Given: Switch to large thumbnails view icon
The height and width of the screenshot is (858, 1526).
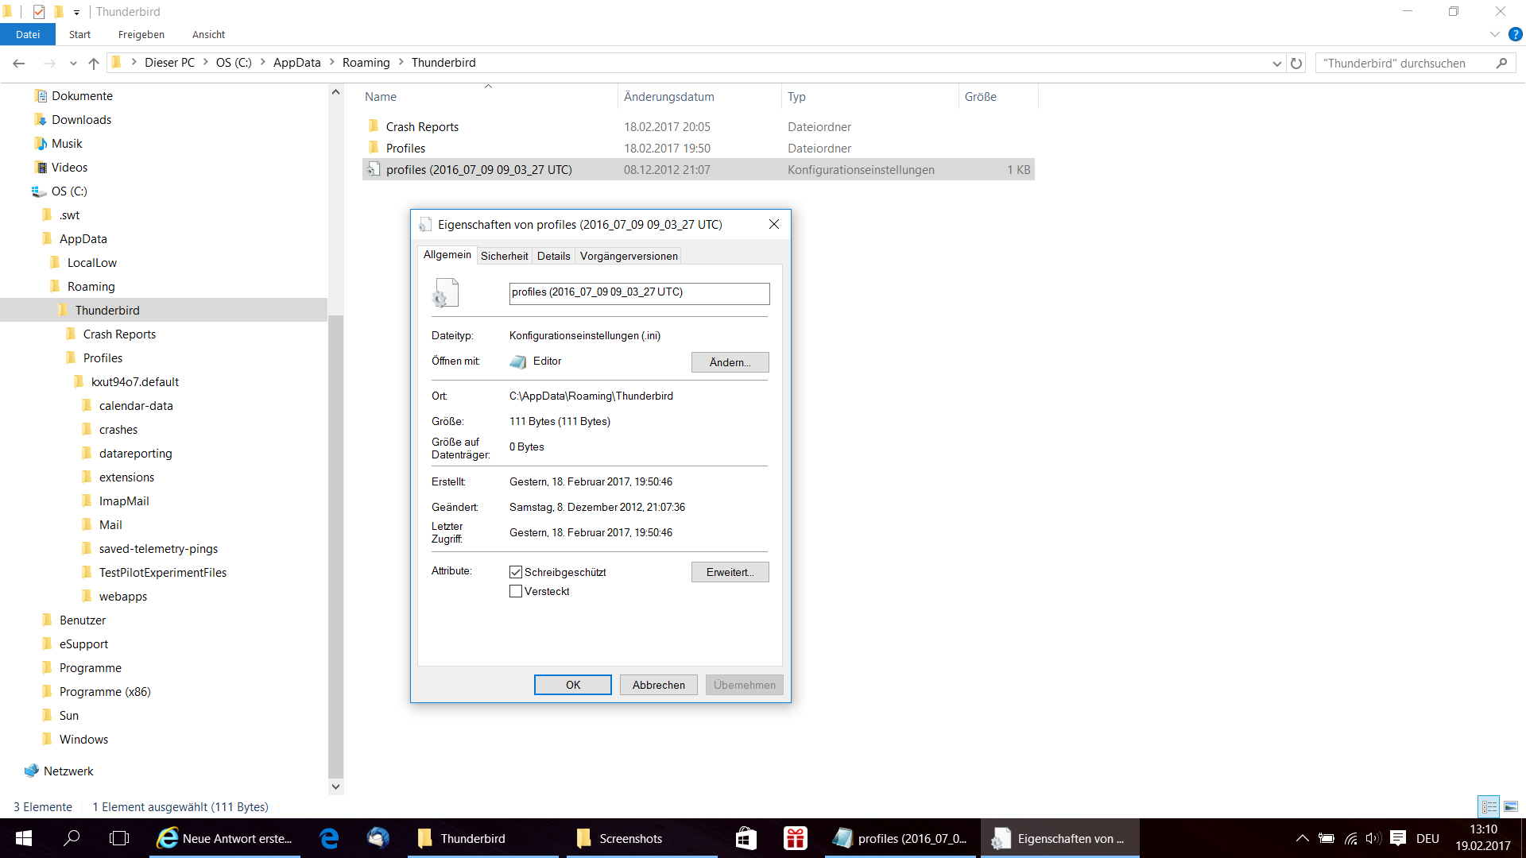Looking at the screenshot, I should tap(1511, 806).
